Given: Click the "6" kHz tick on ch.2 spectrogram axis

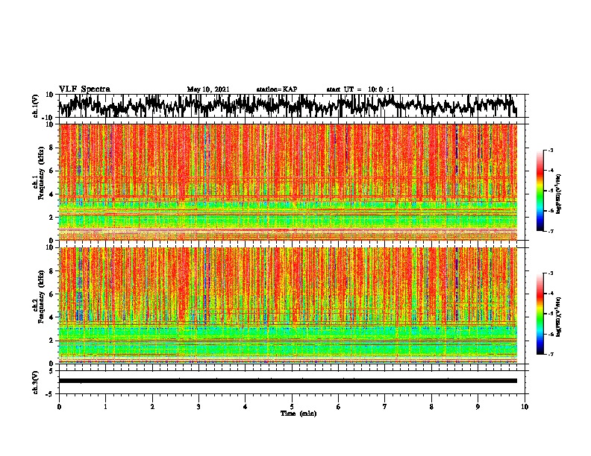Looking at the screenshot, I should (x=53, y=294).
